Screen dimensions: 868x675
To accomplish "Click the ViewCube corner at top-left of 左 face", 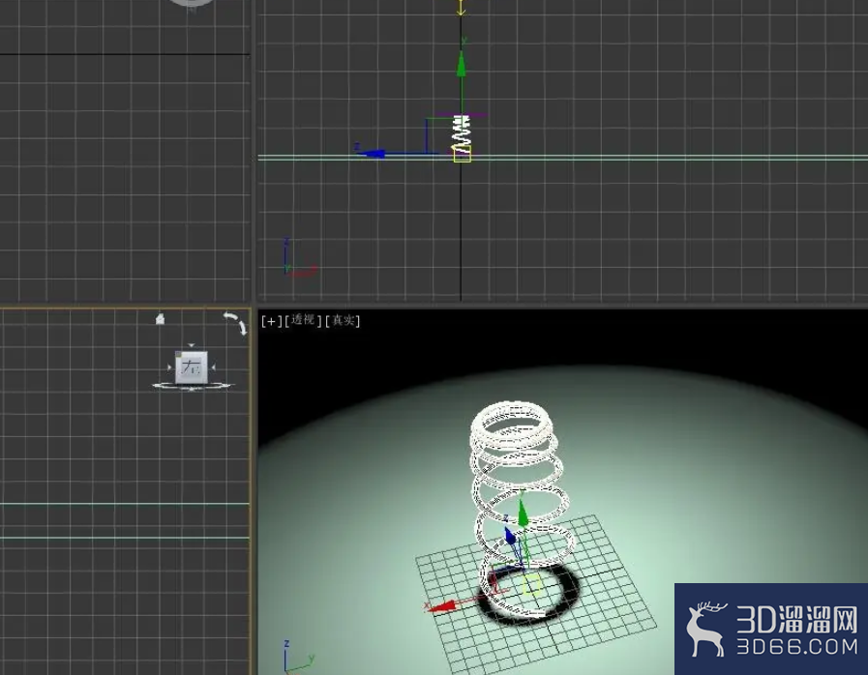I will tap(179, 354).
